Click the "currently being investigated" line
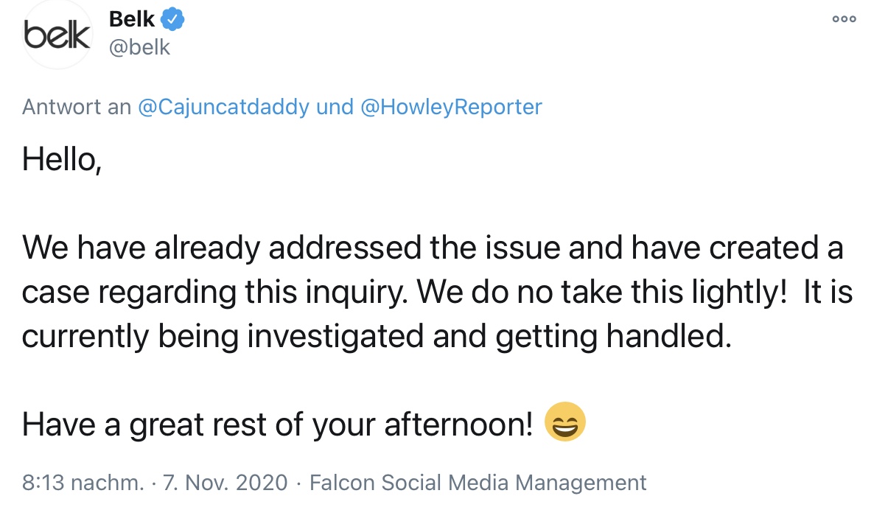Screen dimensions: 874x510 (x=223, y=337)
